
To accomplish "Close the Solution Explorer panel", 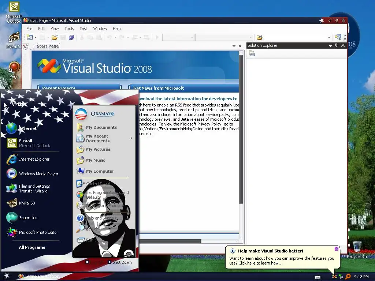I will tap(343, 45).
